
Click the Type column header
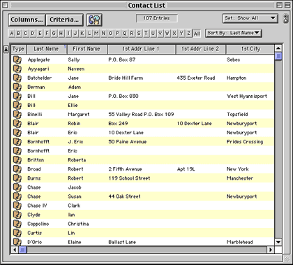pos(18,49)
